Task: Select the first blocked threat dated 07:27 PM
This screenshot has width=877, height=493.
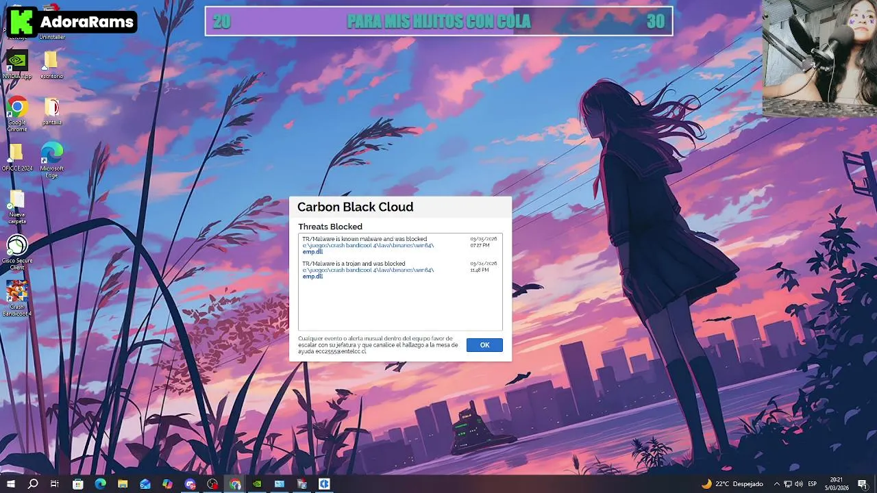Action: [400, 245]
